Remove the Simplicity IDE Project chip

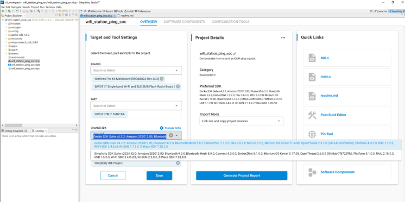[177, 163]
